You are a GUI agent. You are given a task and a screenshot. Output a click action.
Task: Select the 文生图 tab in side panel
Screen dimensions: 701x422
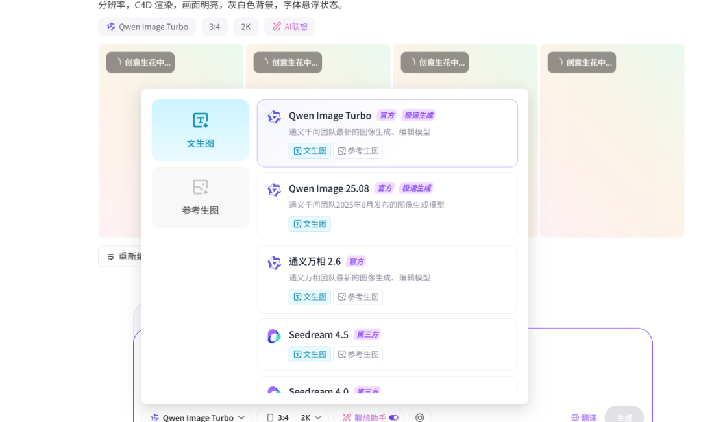tap(200, 130)
